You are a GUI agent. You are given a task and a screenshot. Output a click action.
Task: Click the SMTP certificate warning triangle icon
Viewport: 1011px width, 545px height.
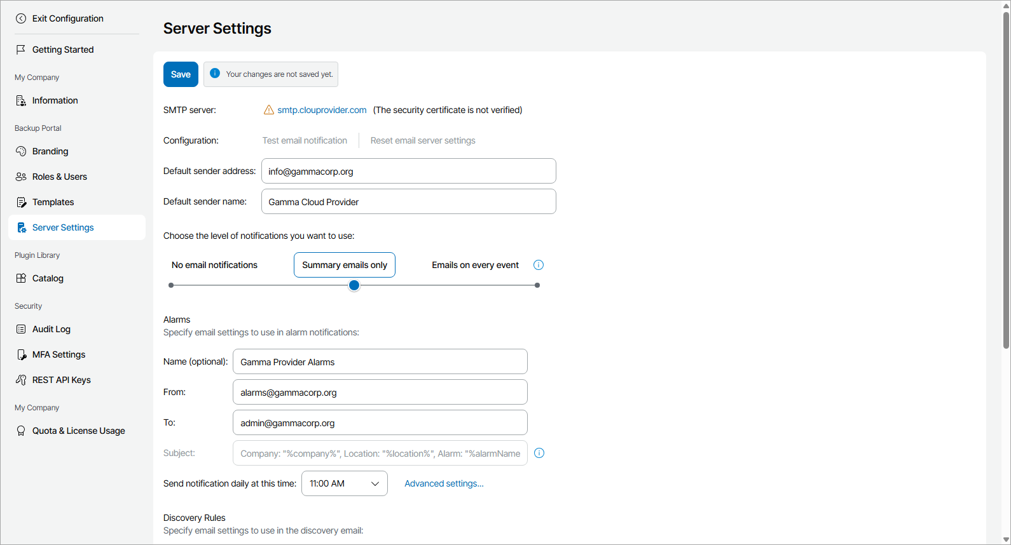click(x=269, y=110)
